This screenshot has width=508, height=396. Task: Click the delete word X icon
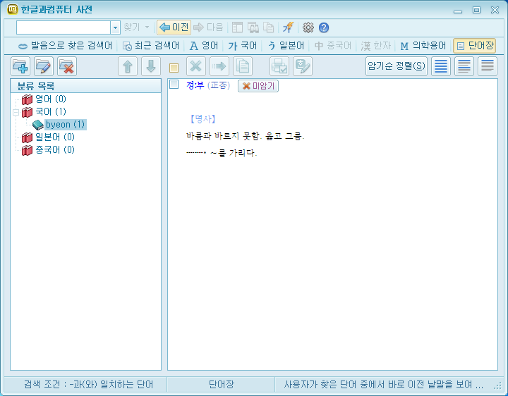click(196, 66)
